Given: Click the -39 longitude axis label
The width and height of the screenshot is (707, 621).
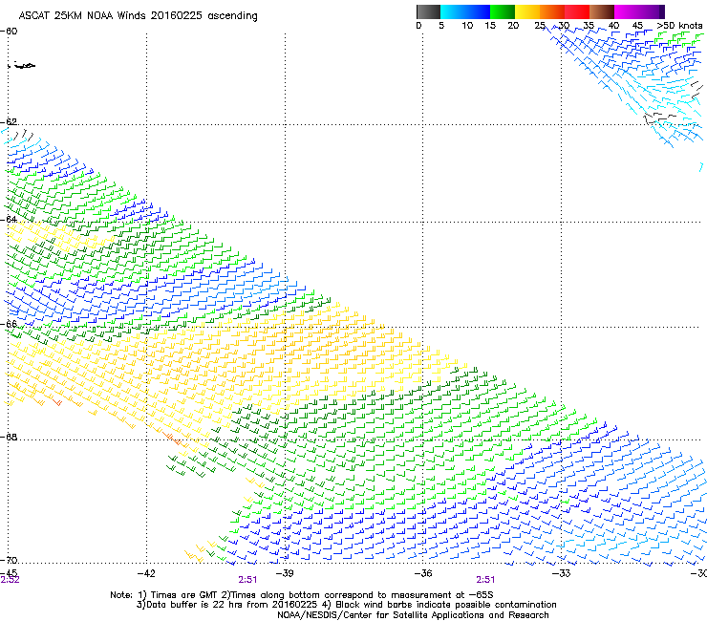Looking at the screenshot, I should pyautogui.click(x=285, y=573).
